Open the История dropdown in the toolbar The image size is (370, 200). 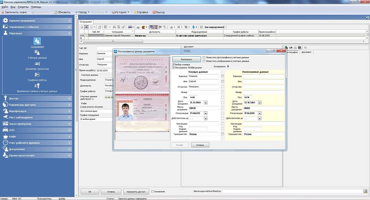pyautogui.click(x=120, y=12)
